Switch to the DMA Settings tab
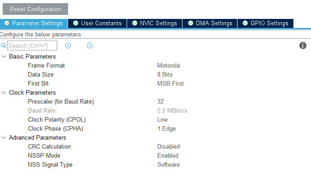311x177 pixels. (210, 23)
